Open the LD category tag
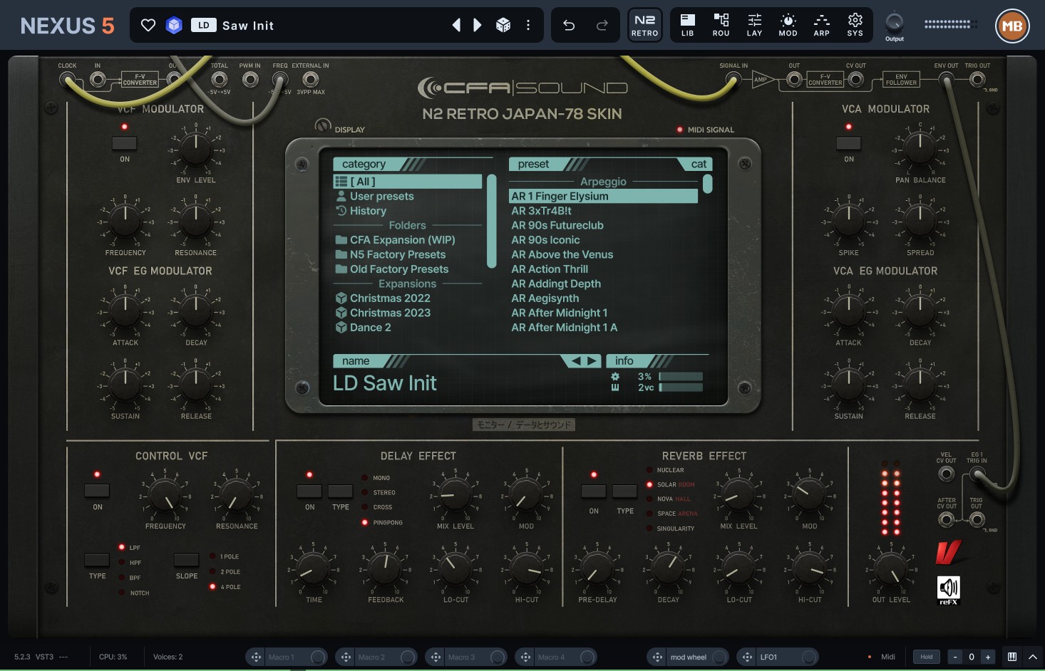1045x671 pixels. 204,26
